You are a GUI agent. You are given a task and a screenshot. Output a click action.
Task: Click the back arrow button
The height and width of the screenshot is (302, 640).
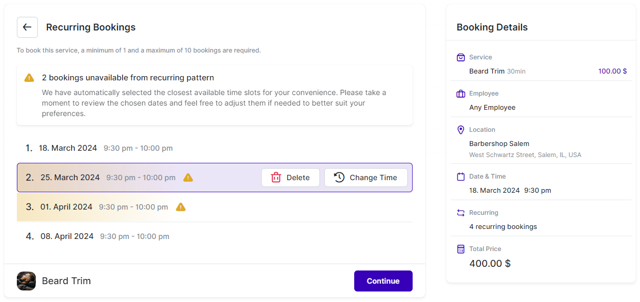click(27, 27)
